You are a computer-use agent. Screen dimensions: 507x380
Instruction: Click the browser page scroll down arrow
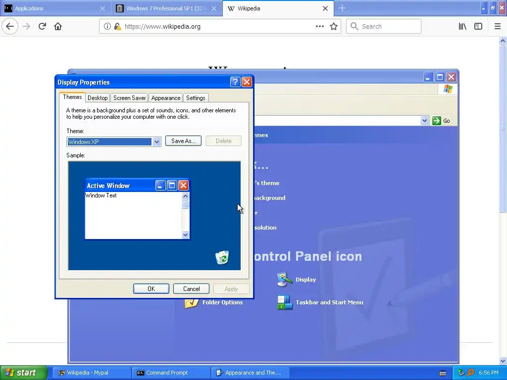pyautogui.click(x=503, y=361)
